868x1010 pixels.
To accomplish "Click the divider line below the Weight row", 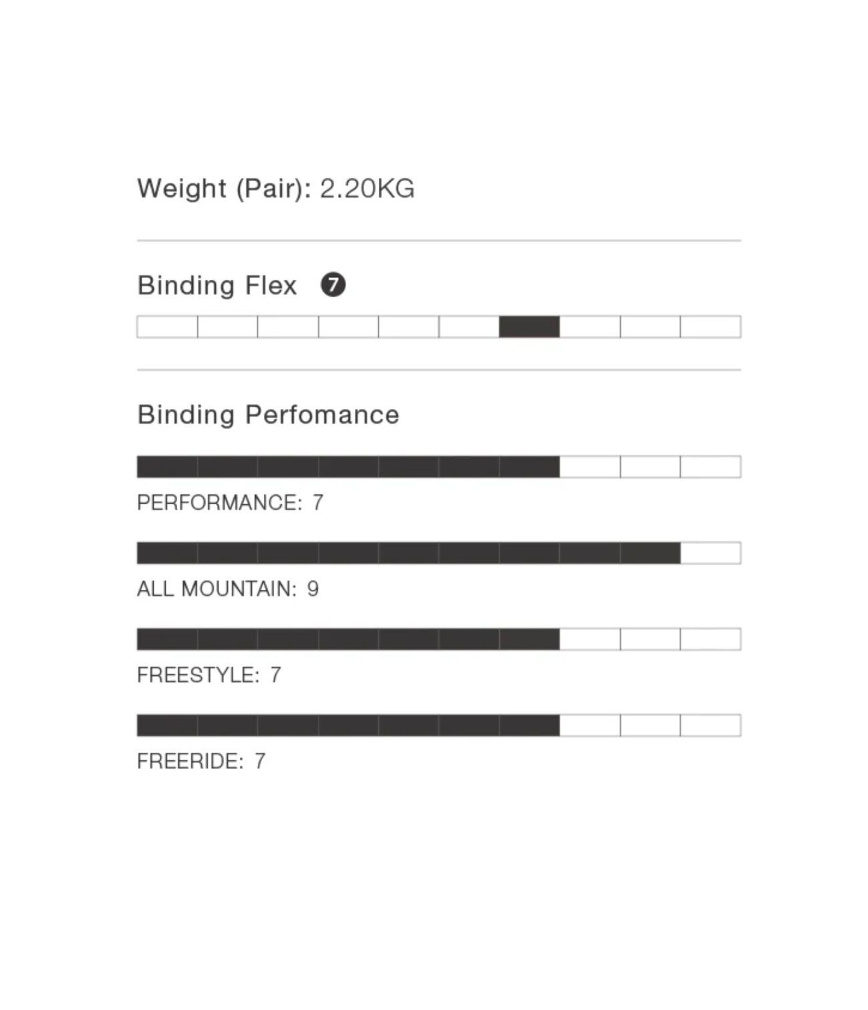I will pyautogui.click(x=439, y=240).
